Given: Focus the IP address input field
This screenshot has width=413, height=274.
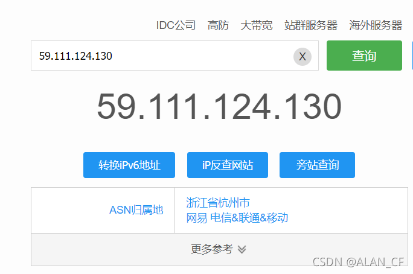Looking at the screenshot, I should (x=174, y=56).
